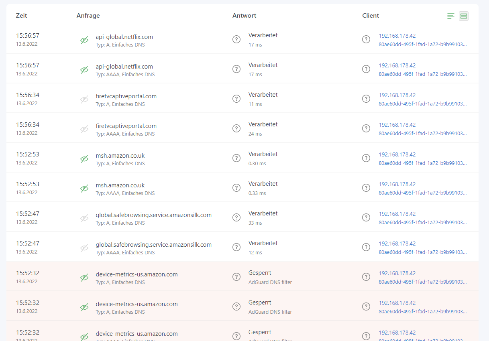Click tracker eye icon for netflix AAAA query
This screenshot has width=489, height=341.
(84, 70)
